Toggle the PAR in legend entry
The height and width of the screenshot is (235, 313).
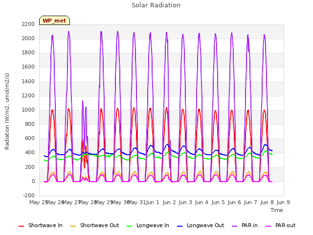coord(245,225)
